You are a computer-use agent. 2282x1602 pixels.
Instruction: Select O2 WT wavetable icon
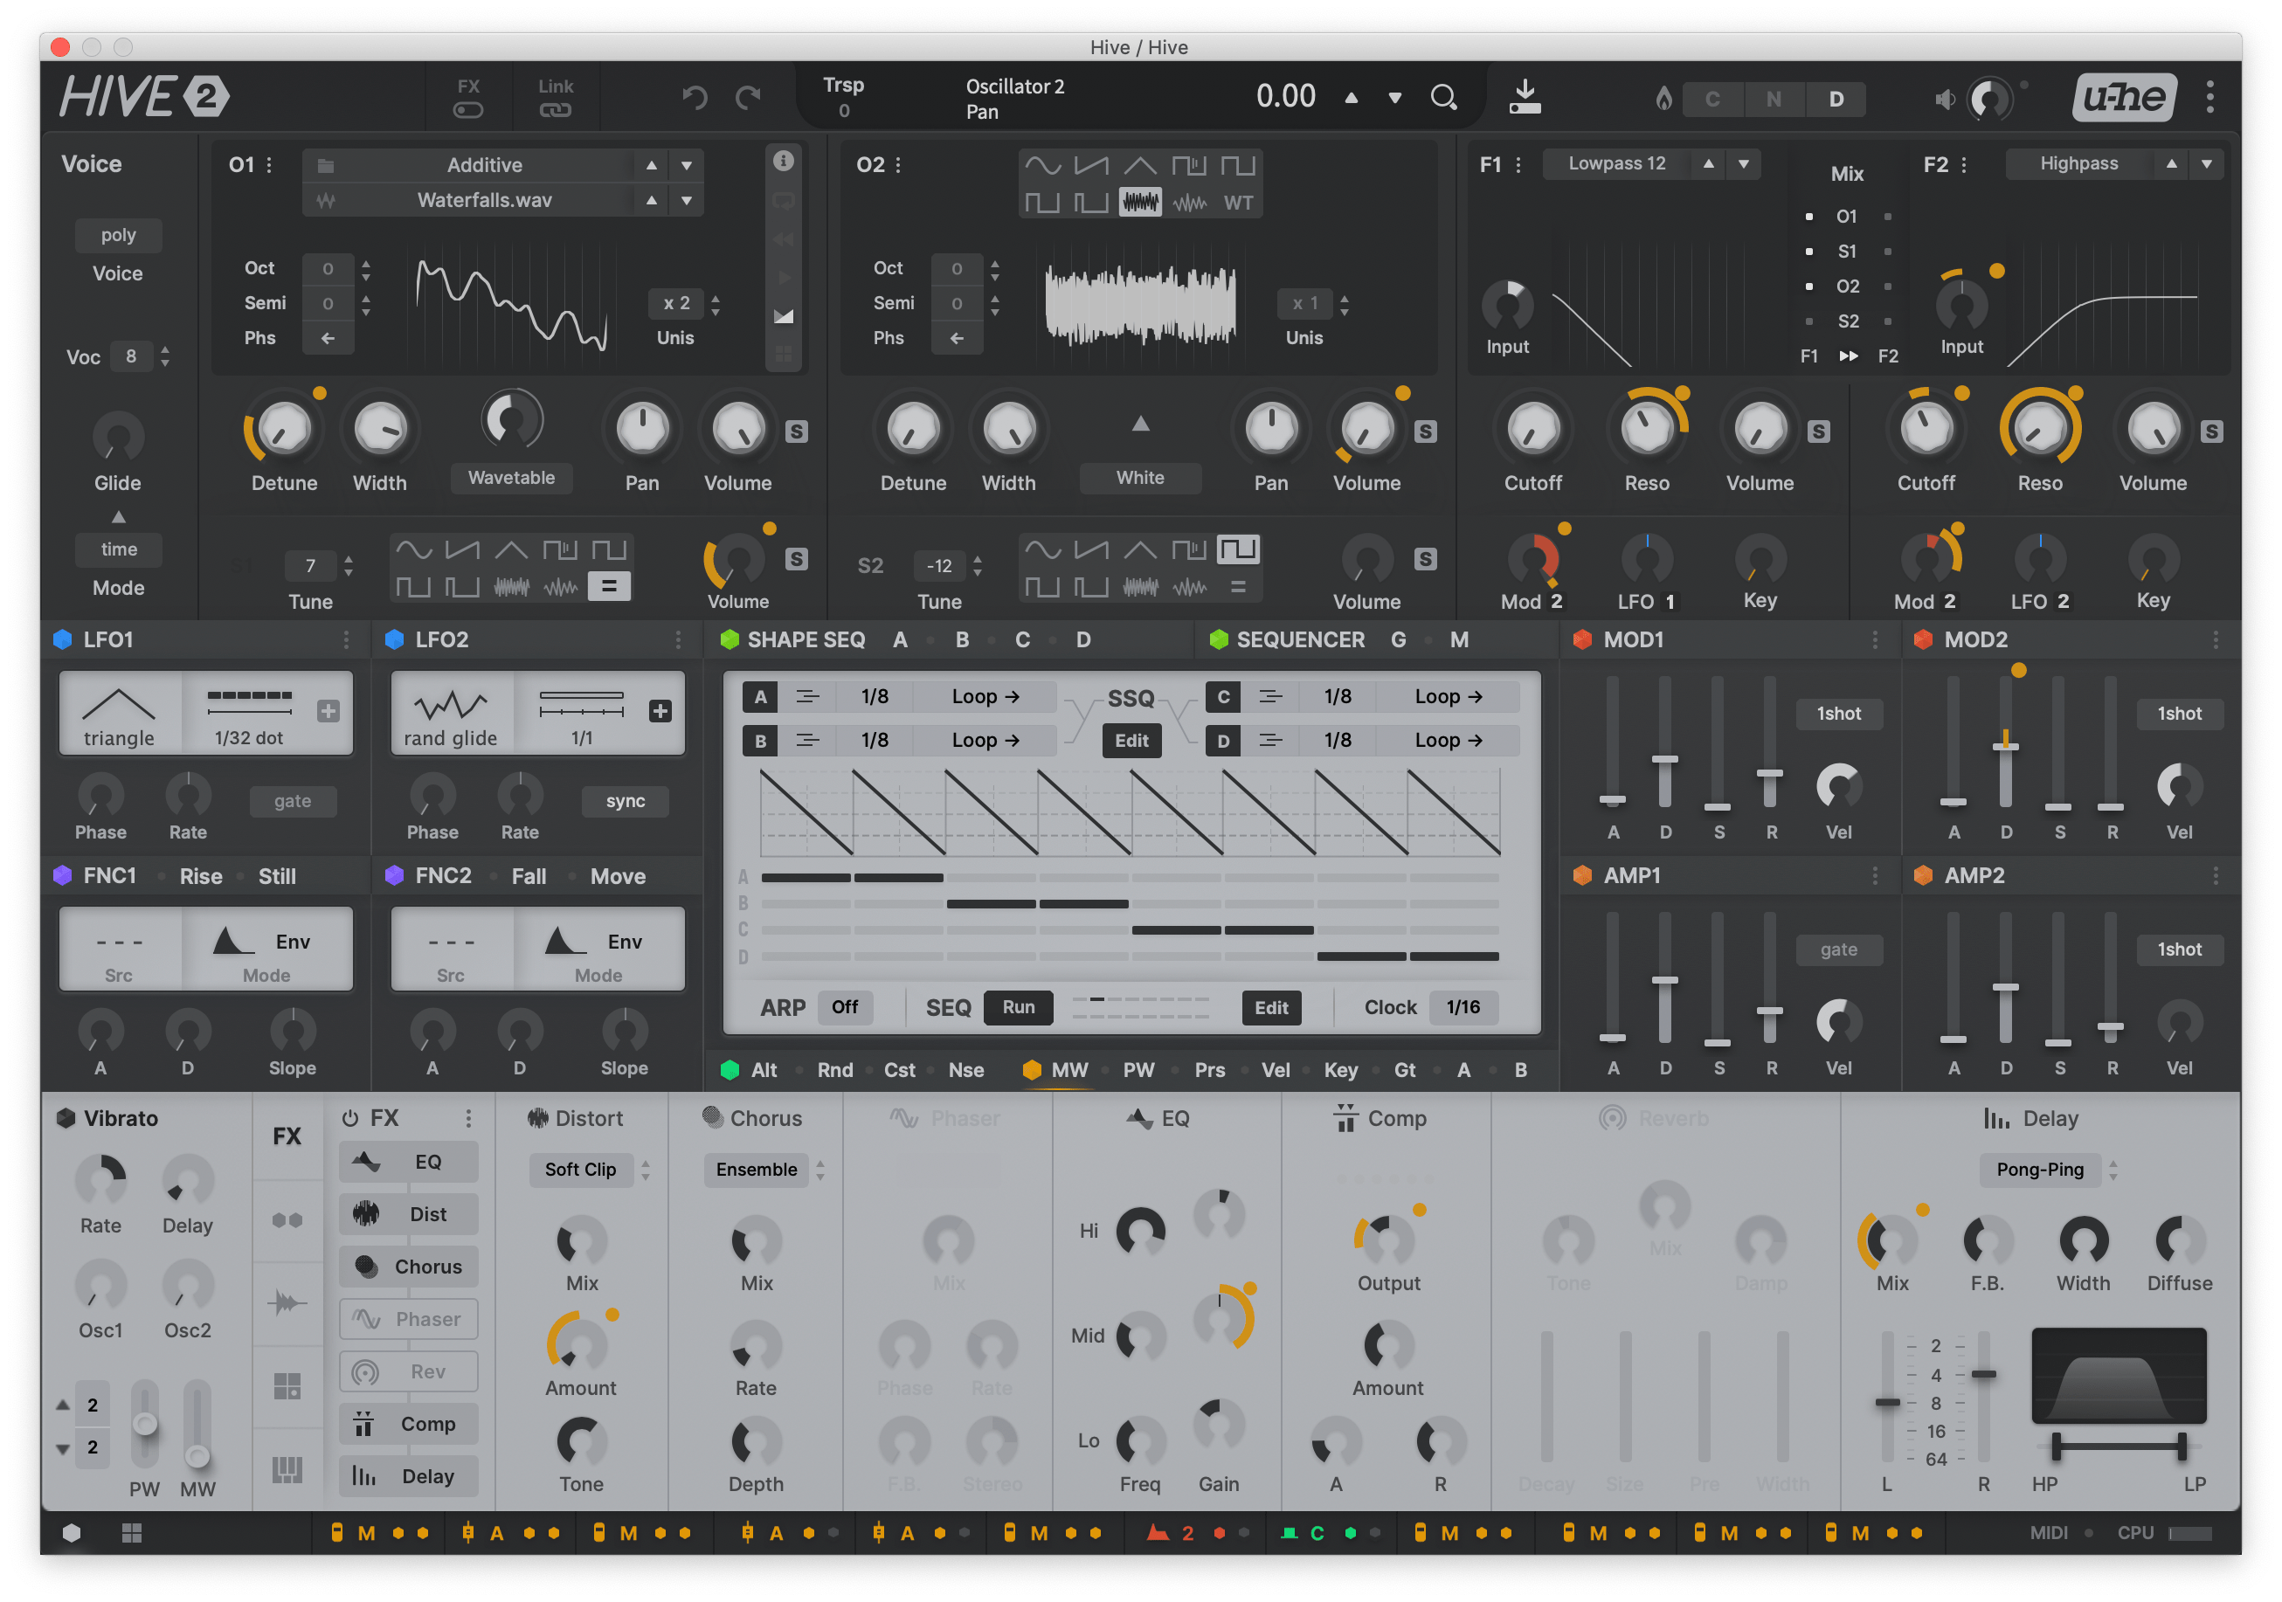point(1237,203)
